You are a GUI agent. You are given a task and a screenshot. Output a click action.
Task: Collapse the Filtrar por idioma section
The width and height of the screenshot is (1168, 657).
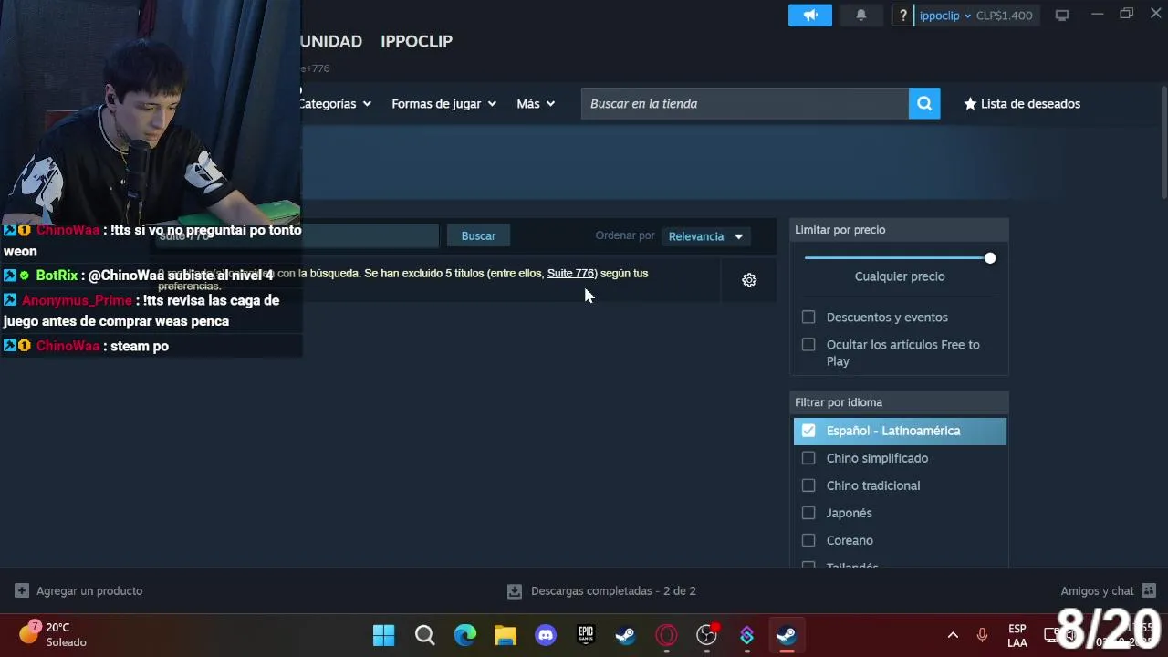(899, 402)
